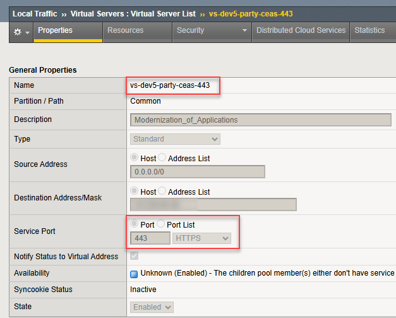The height and width of the screenshot is (318, 396).
Task: Expand the Security tab dropdown menu
Action: (x=244, y=31)
